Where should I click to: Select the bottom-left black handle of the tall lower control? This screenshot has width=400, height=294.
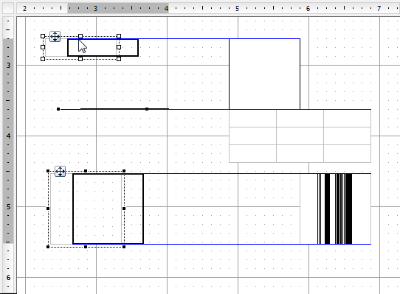(x=48, y=247)
